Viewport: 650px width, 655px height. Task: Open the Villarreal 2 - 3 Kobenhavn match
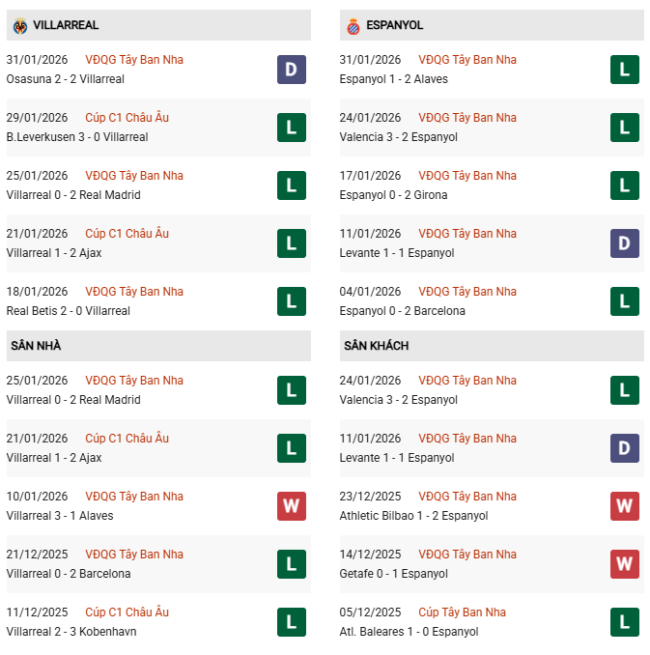coord(71,632)
